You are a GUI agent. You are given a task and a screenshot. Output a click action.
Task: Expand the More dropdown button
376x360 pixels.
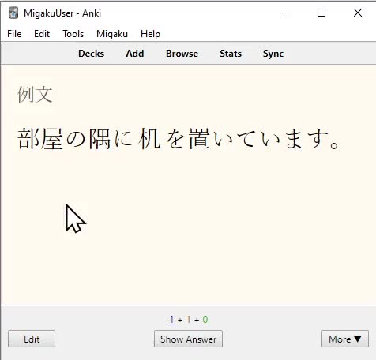click(345, 339)
